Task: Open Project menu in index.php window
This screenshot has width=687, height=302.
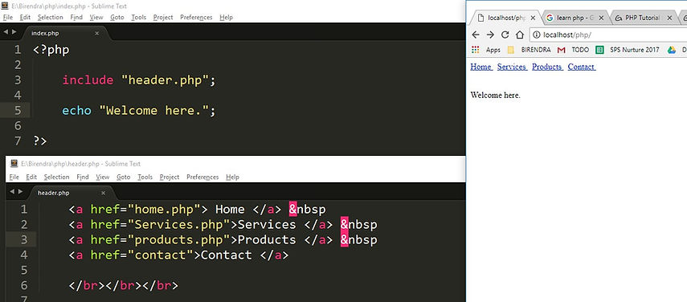Action: tap(163, 18)
